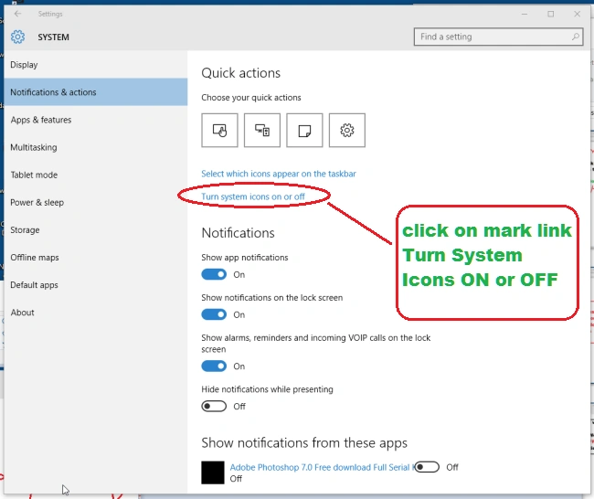The height and width of the screenshot is (499, 594).
Task: Click the SYSTEM title text
Action: 53,37
